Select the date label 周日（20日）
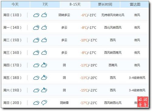 (12, 103)
